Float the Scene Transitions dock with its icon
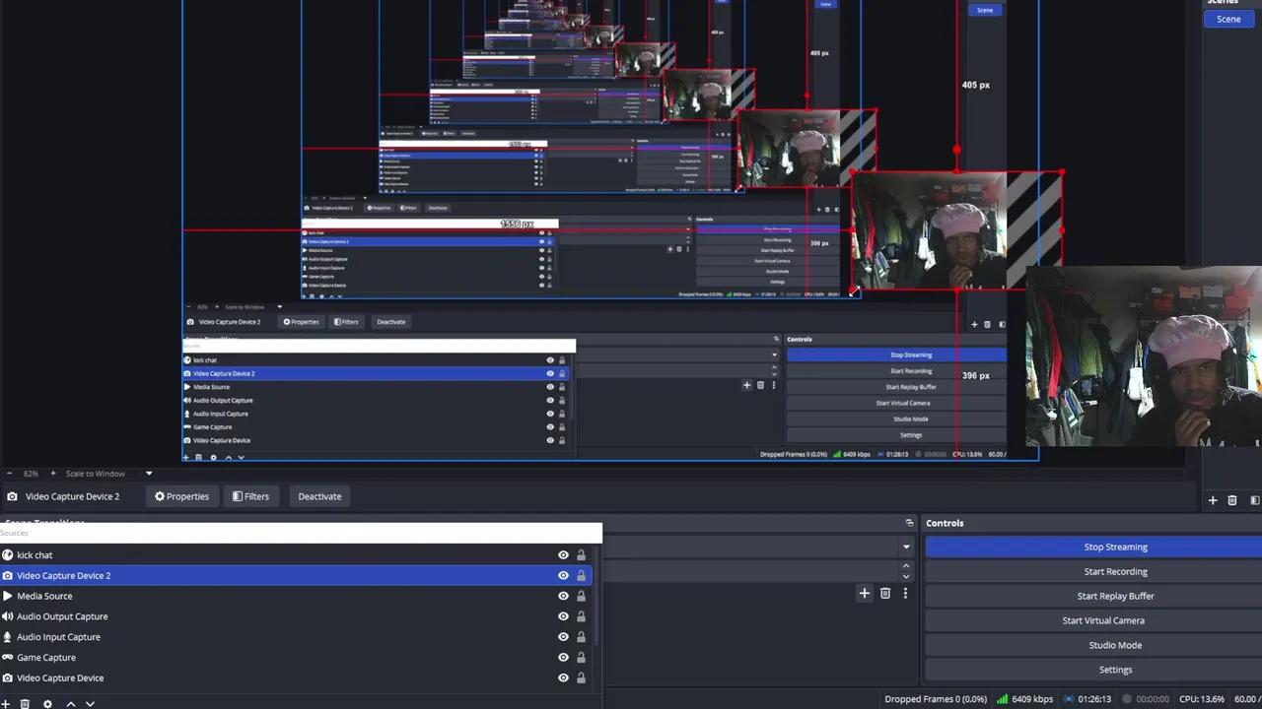The height and width of the screenshot is (709, 1262). click(x=909, y=523)
